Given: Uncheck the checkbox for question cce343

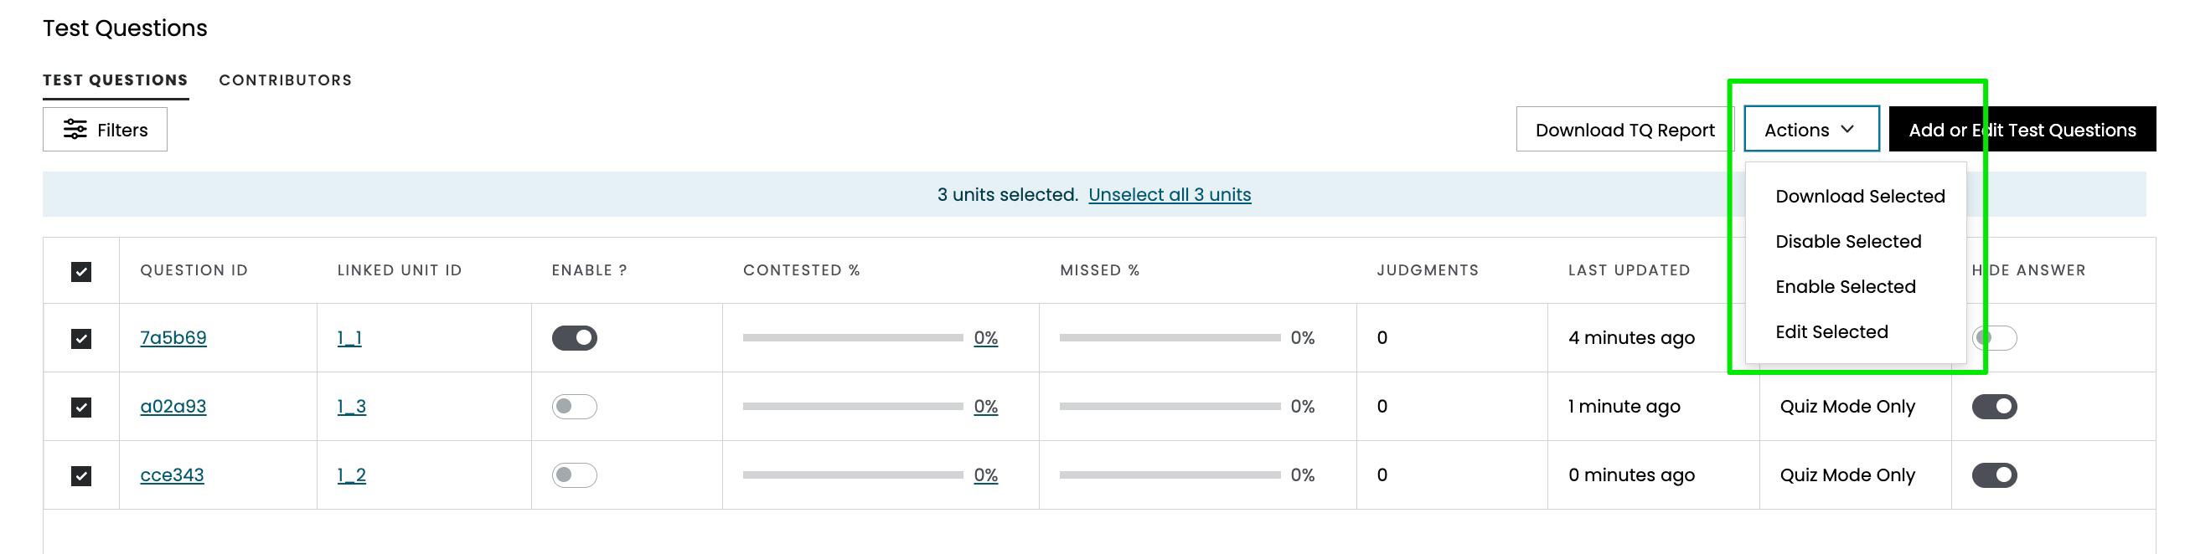Looking at the screenshot, I should pos(80,476).
